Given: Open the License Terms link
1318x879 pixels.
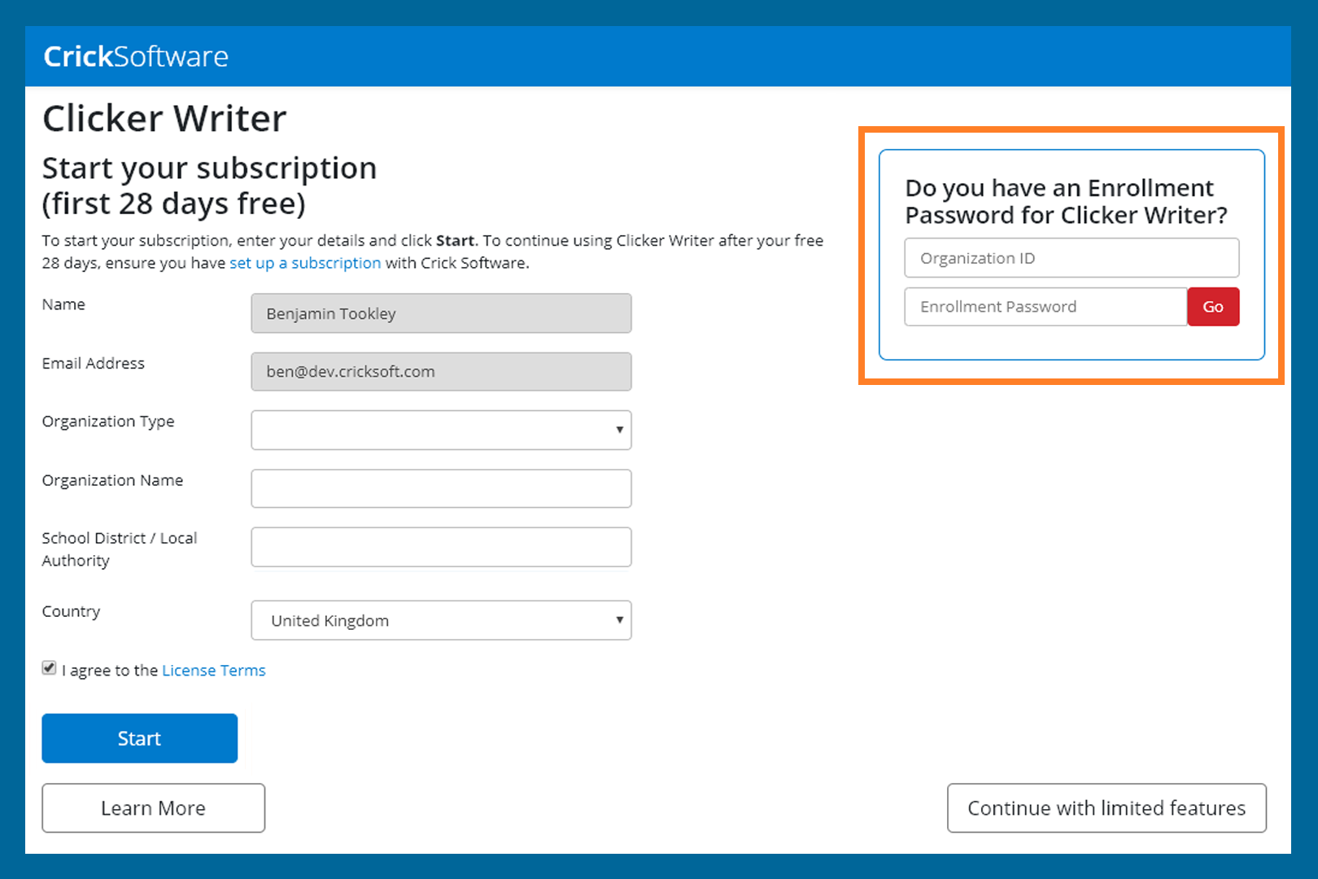Looking at the screenshot, I should pos(214,671).
